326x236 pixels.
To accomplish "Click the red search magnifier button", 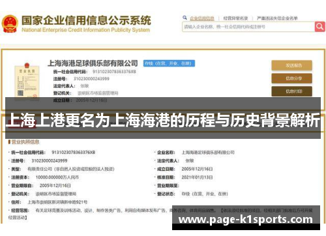I will click(x=319, y=27).
